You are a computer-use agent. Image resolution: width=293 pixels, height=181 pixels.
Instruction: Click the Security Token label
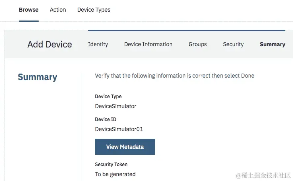point(111,165)
